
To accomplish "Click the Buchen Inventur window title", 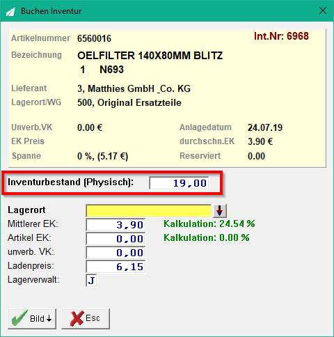I will (x=51, y=11).
